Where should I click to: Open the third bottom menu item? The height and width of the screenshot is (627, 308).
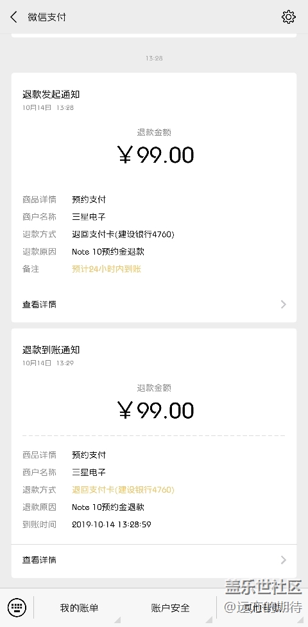click(262, 608)
